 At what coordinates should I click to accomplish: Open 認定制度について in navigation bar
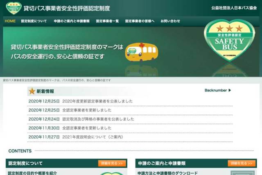point(34,21)
